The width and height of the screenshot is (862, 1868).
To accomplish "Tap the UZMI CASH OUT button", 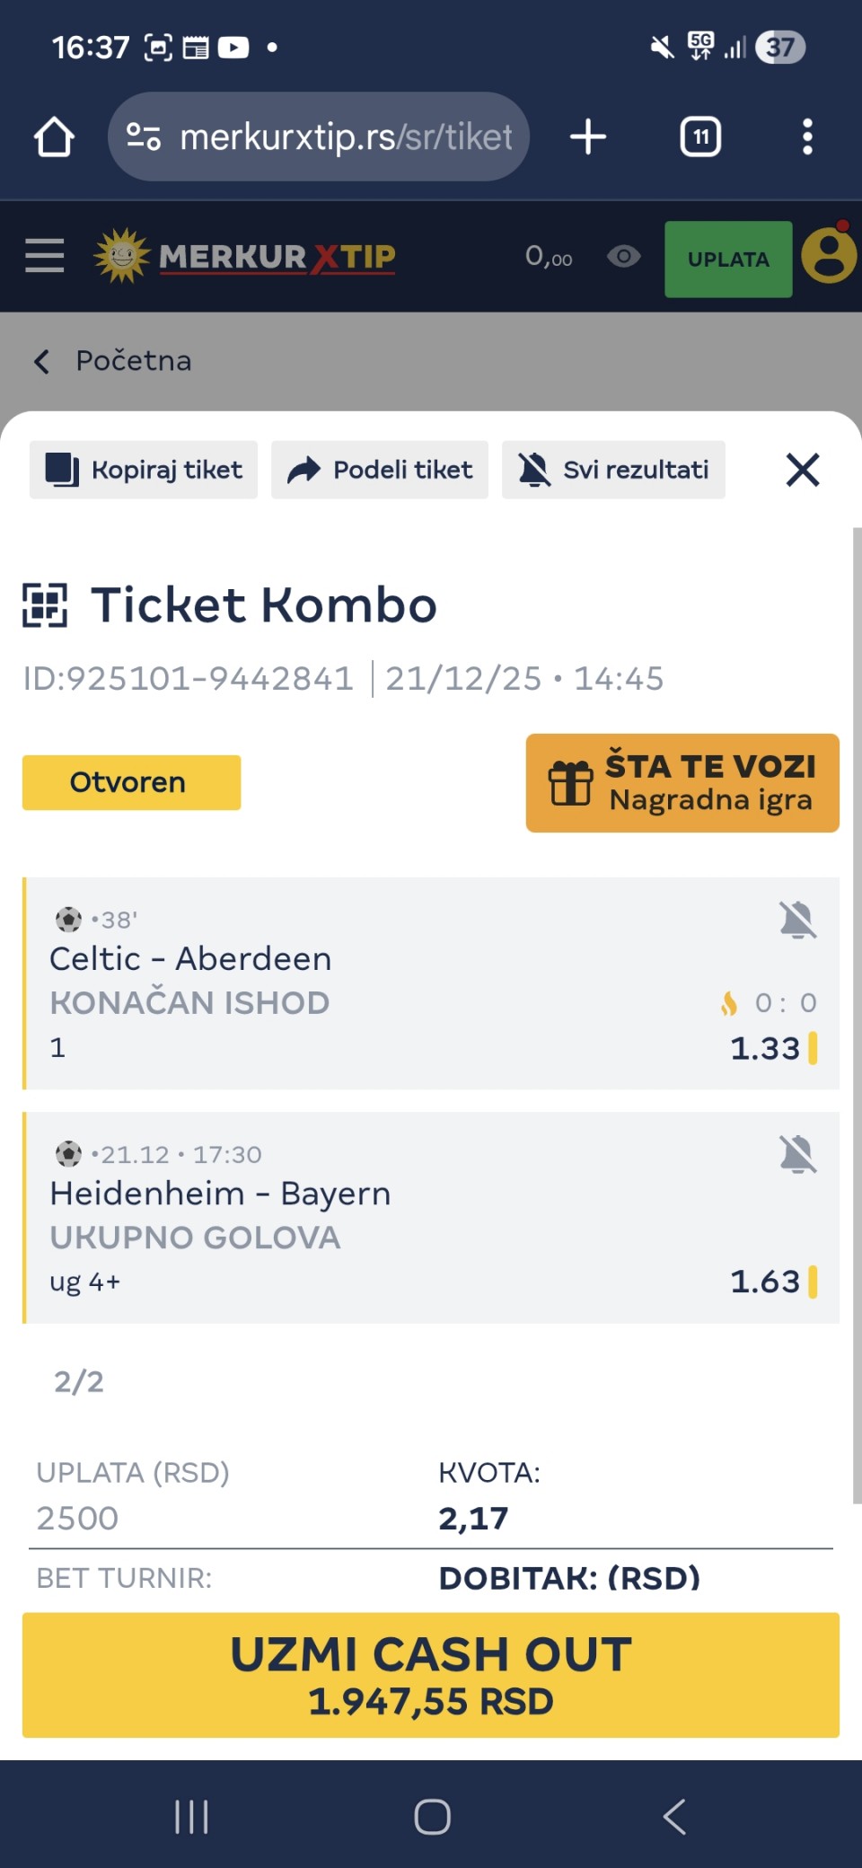I will [431, 1675].
